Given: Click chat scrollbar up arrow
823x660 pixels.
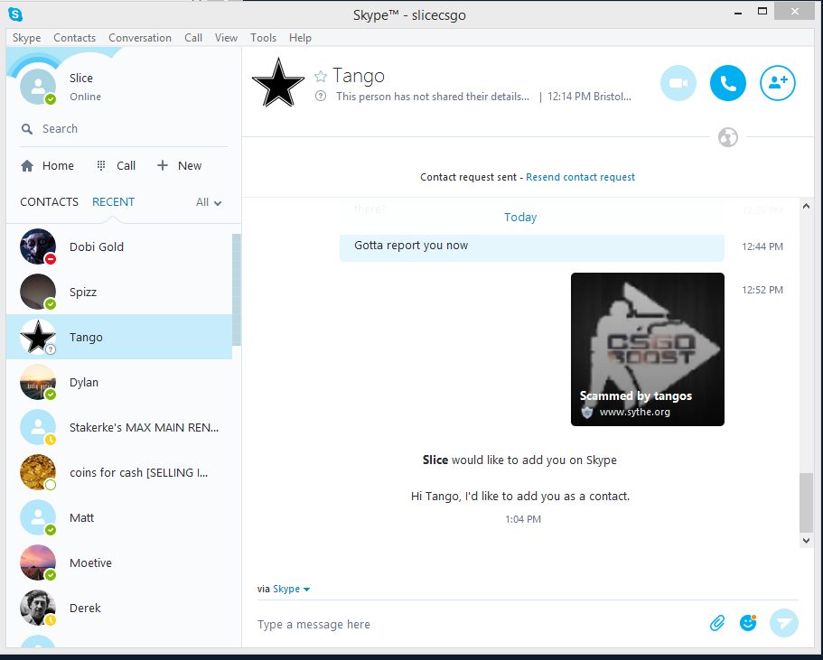Looking at the screenshot, I should point(806,206).
